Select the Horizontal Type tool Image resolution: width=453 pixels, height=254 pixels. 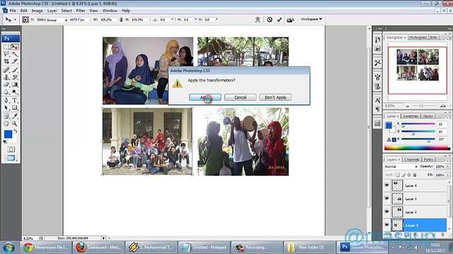(15, 100)
